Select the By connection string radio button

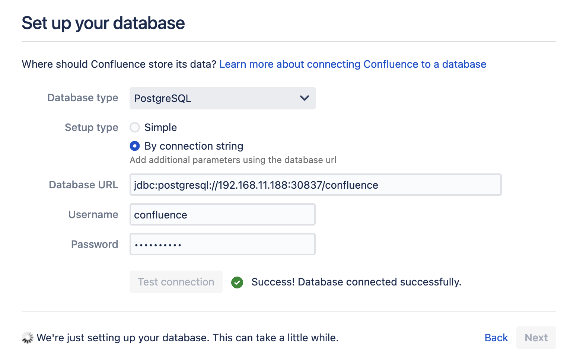coord(135,146)
